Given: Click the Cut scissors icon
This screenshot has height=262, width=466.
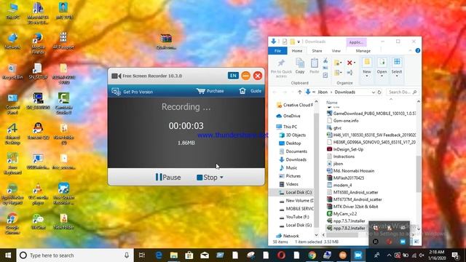Looking at the screenshot, I should click(x=325, y=60).
